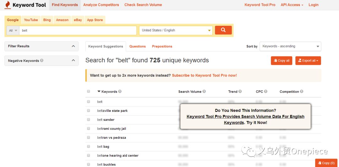
Task: Click the Login link
Action: point(314,5)
